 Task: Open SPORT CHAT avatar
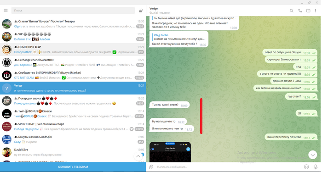(7, 127)
